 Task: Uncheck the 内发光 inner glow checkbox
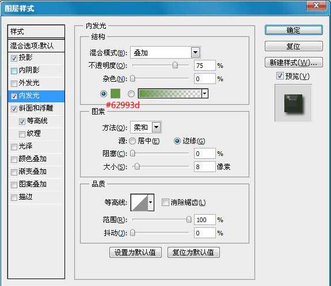(x=14, y=97)
